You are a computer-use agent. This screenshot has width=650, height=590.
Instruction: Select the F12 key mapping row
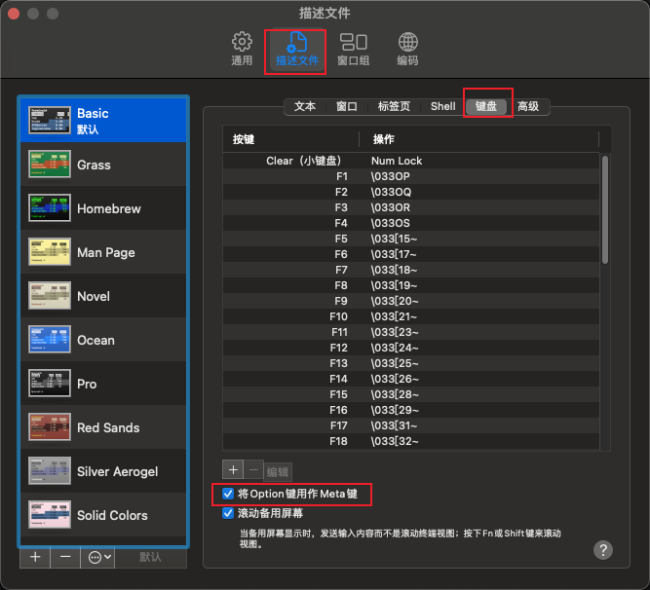click(x=411, y=348)
